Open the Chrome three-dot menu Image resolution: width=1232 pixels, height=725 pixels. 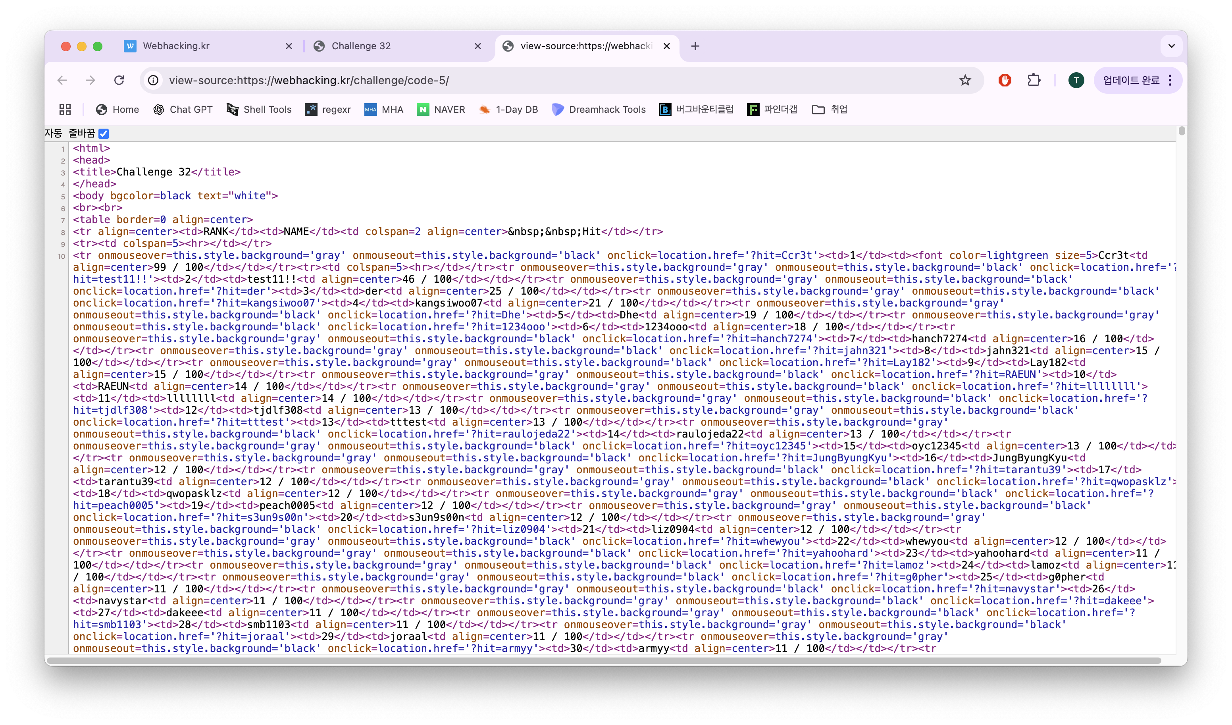tap(1170, 80)
